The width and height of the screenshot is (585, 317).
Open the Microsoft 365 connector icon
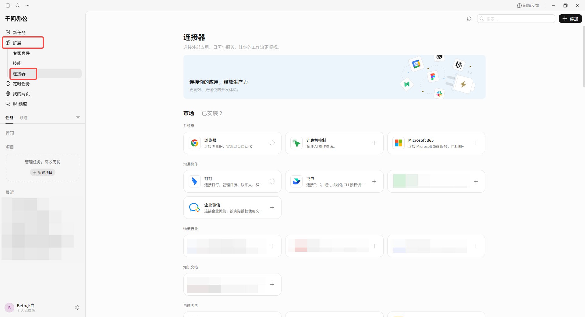pyautogui.click(x=399, y=143)
